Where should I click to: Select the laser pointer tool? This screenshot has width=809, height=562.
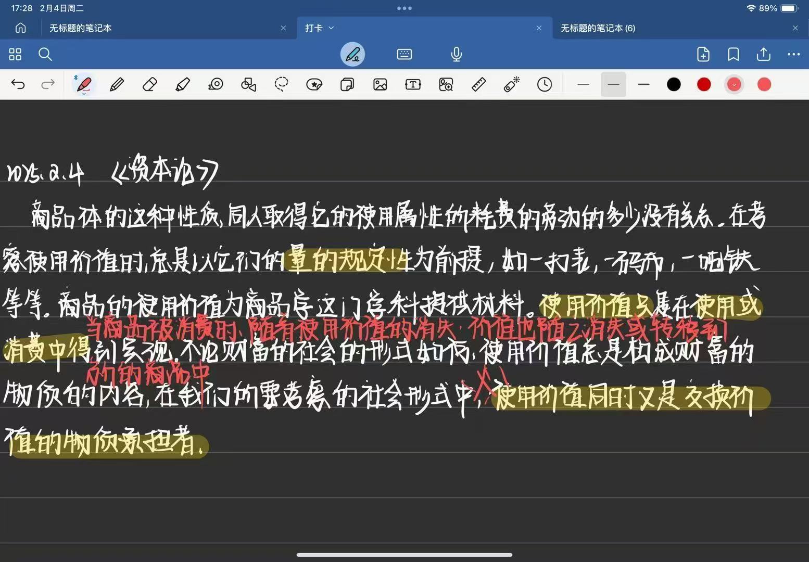pyautogui.click(x=511, y=84)
